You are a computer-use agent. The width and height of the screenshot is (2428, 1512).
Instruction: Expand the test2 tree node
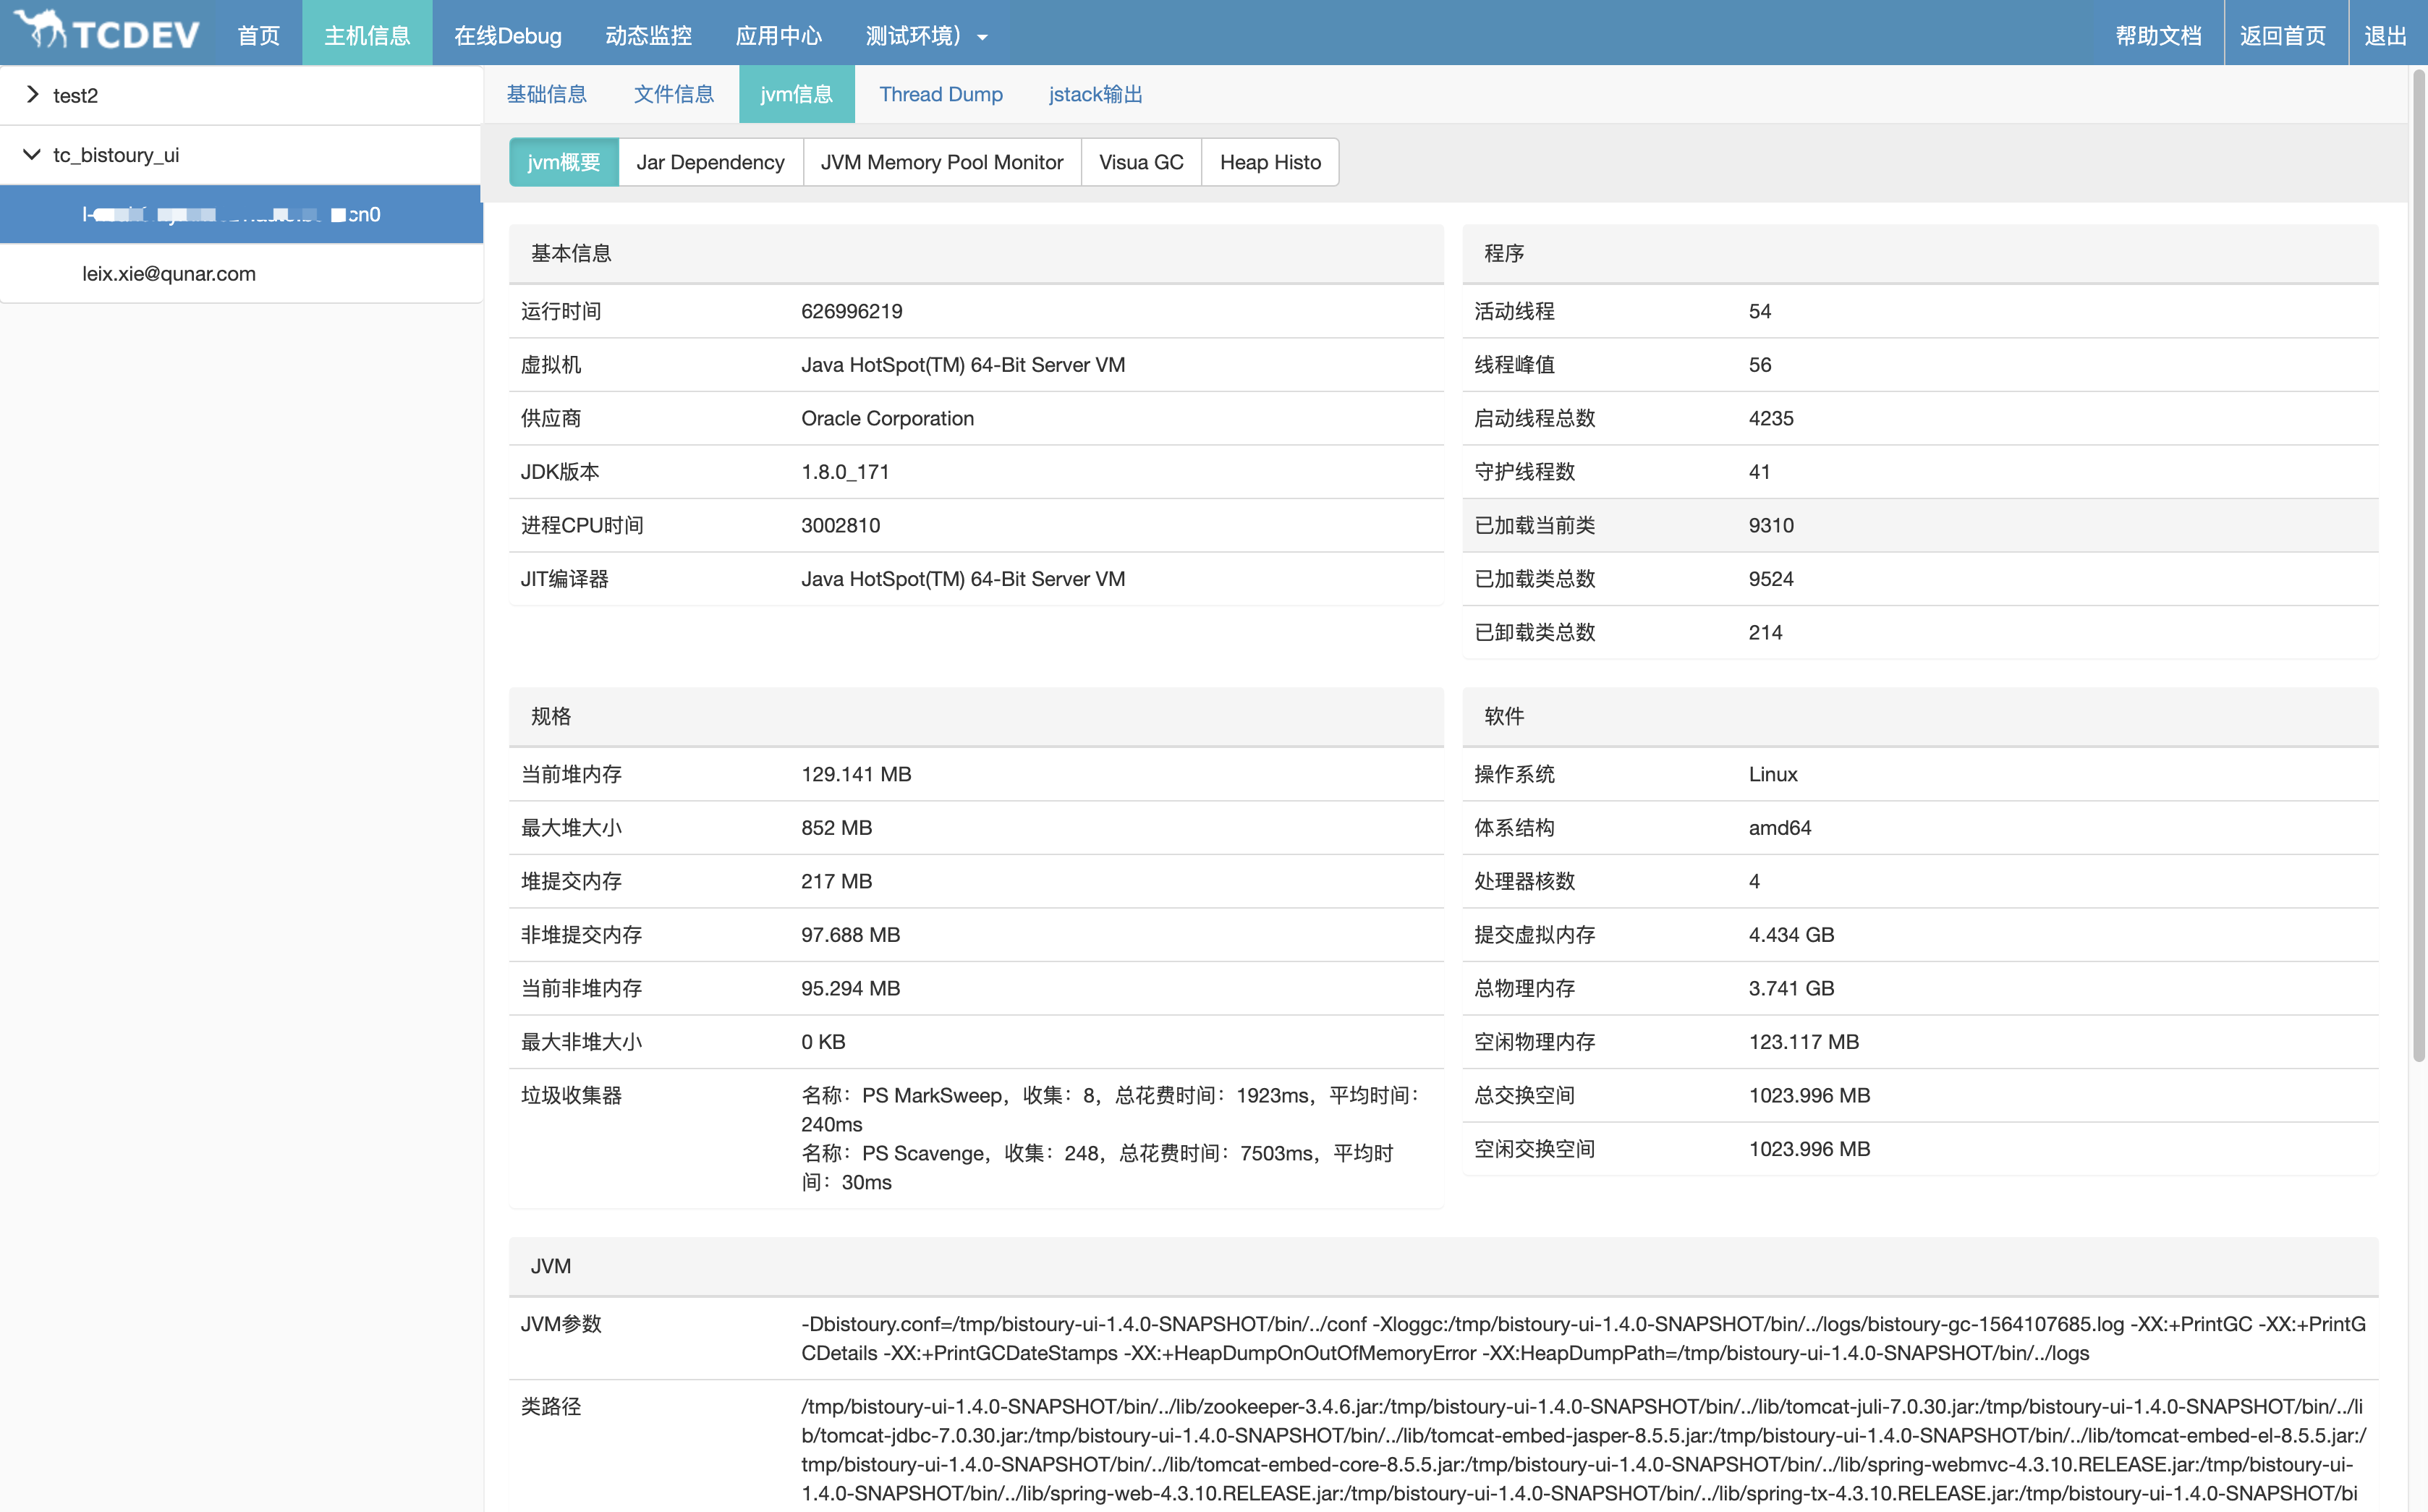[33, 95]
